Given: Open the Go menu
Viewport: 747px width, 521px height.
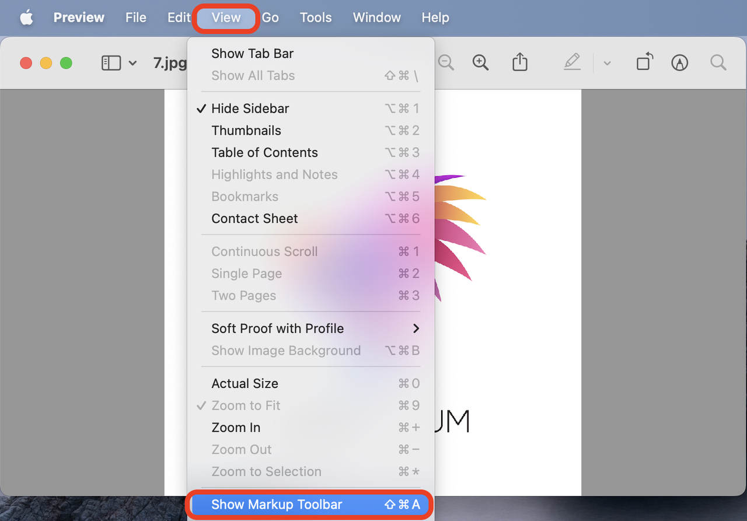Looking at the screenshot, I should [270, 18].
